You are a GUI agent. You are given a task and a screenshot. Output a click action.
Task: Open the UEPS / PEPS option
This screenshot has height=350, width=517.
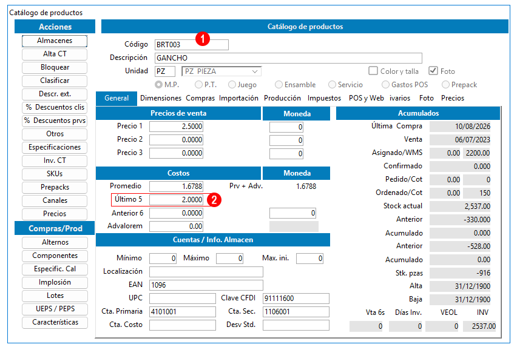[x=55, y=309]
